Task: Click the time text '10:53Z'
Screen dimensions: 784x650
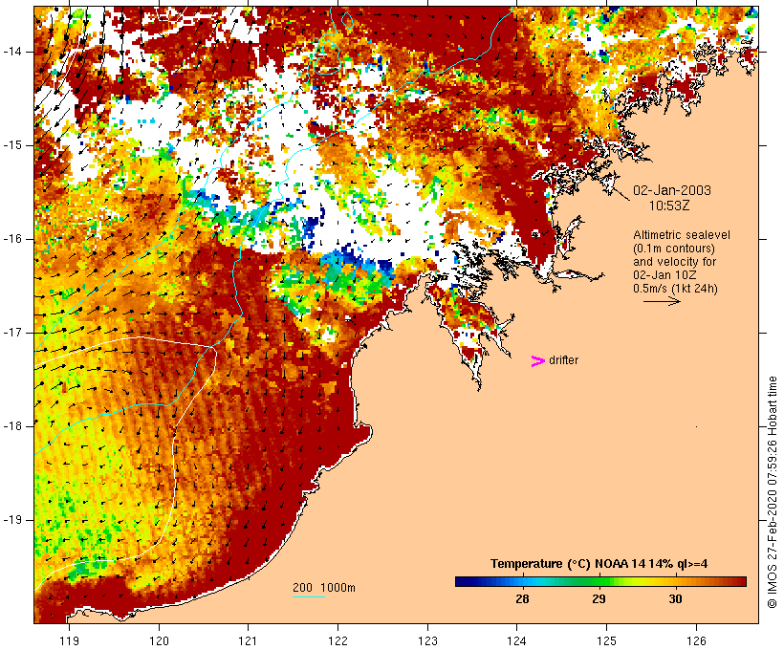Action: coord(669,206)
